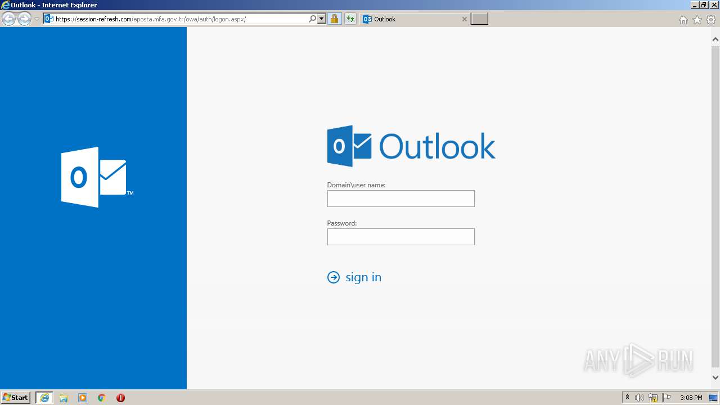Click the Action Center flag icon
The width and height of the screenshot is (720, 405).
click(x=667, y=398)
